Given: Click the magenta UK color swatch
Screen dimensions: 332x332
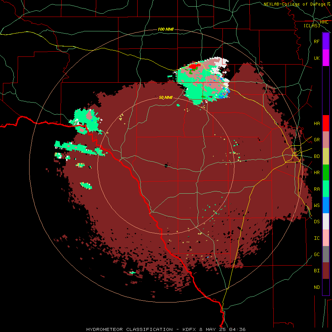Looking at the screenshot, I should point(326,58).
